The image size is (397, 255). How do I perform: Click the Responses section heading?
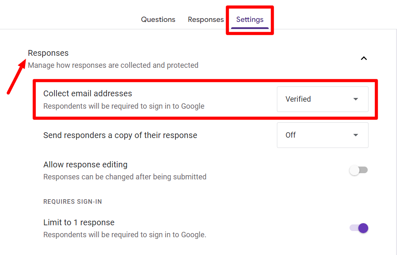(x=48, y=53)
